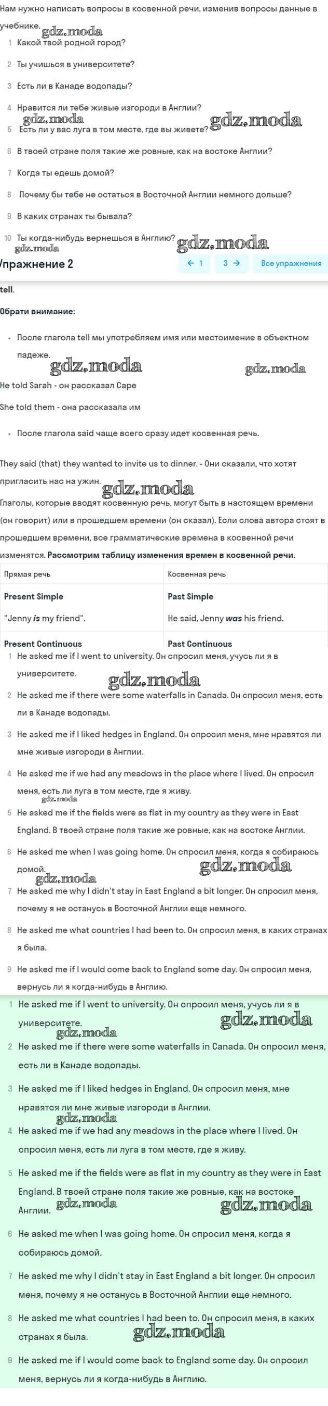328x1406 pixels.
Task: Click question 7 'Когда ты едешь домой?'
Action: [x=65, y=173]
